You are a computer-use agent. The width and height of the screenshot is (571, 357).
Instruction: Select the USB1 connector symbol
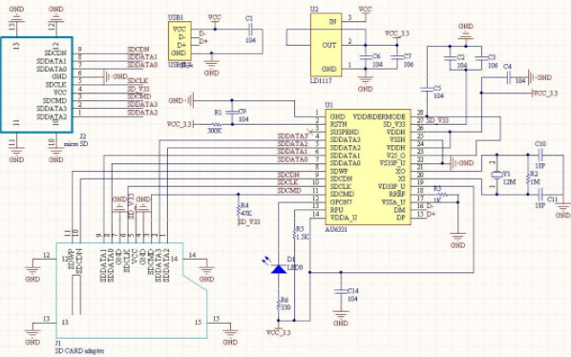[180, 41]
